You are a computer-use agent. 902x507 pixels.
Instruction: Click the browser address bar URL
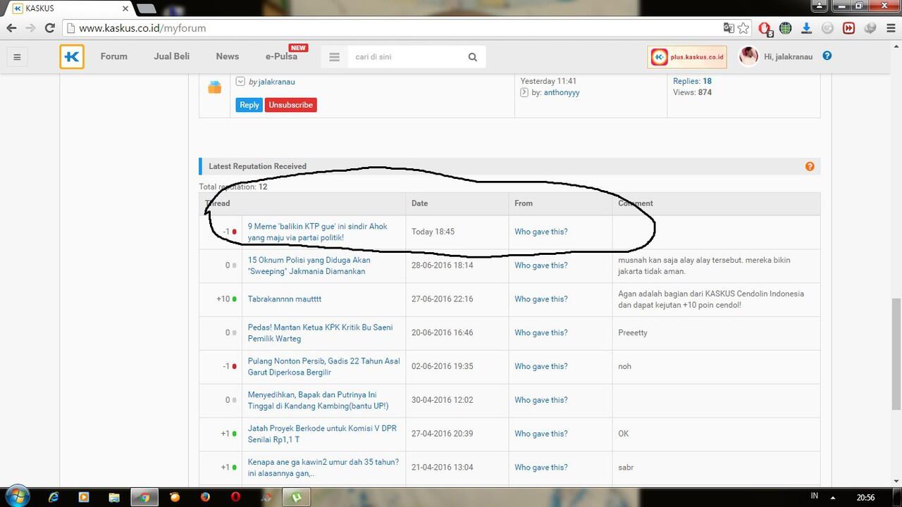click(x=142, y=28)
